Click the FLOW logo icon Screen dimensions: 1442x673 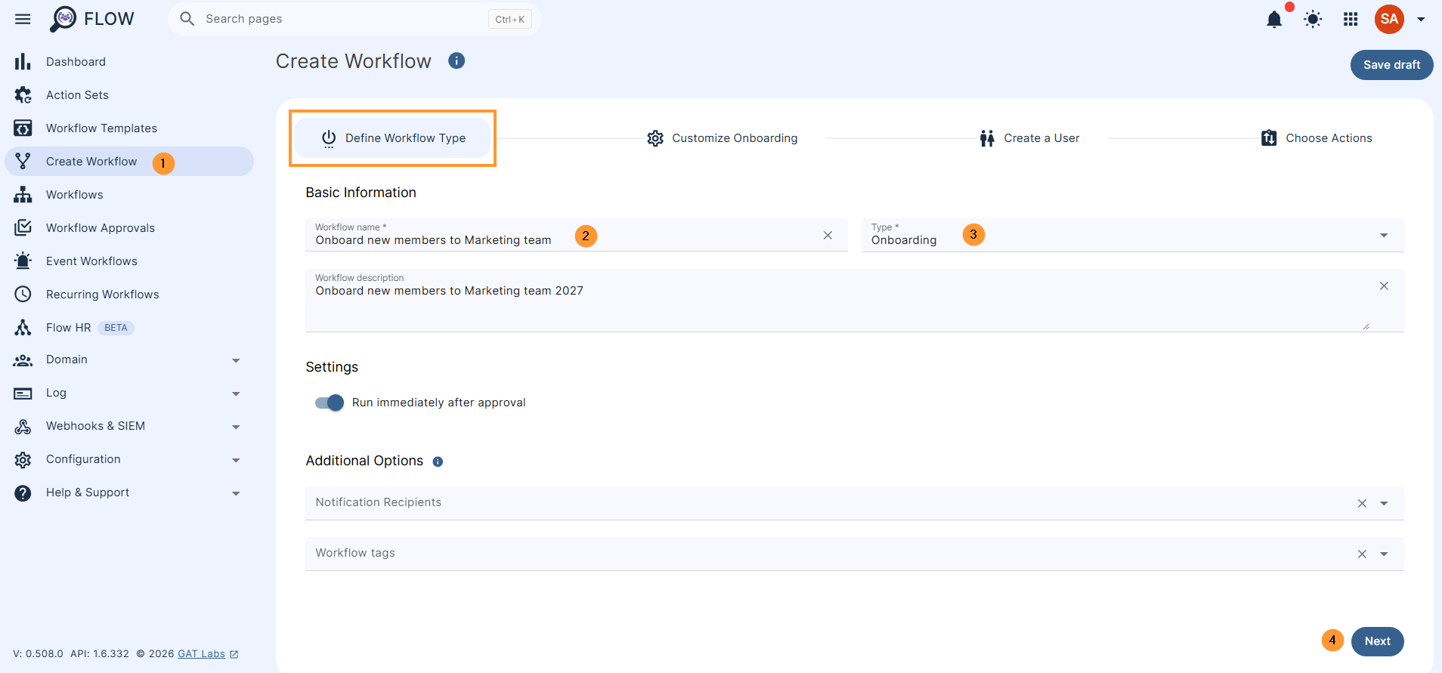(x=63, y=19)
